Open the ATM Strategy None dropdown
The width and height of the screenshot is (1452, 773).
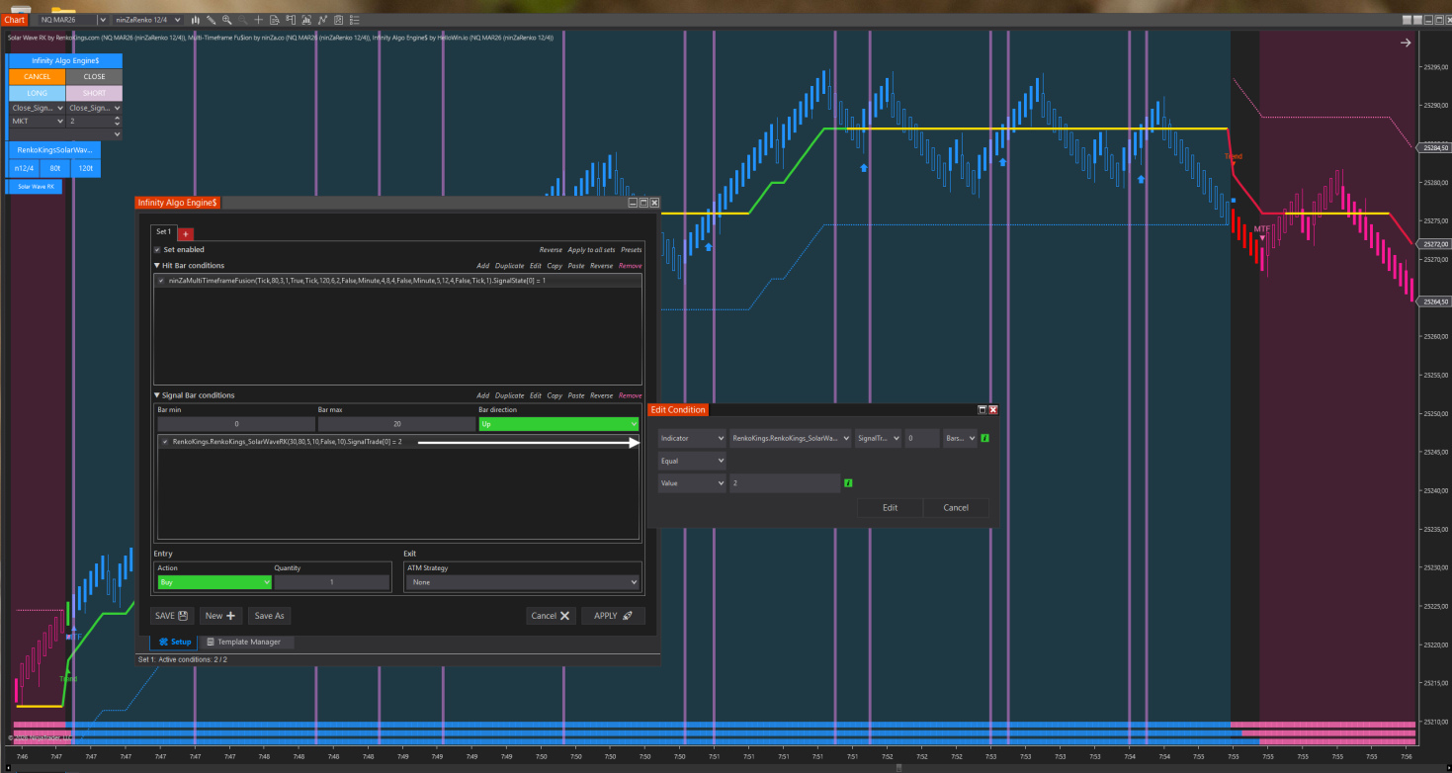point(523,582)
